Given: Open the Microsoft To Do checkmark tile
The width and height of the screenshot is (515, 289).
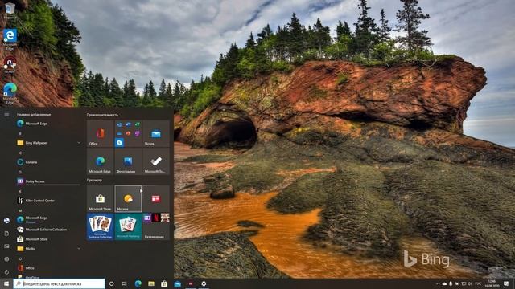Looking at the screenshot, I should click(156, 161).
